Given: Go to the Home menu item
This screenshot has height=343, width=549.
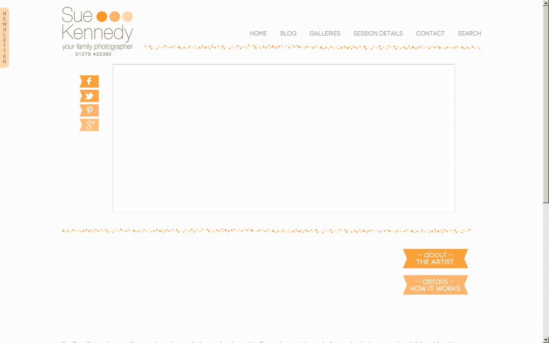Looking at the screenshot, I should (x=258, y=34).
